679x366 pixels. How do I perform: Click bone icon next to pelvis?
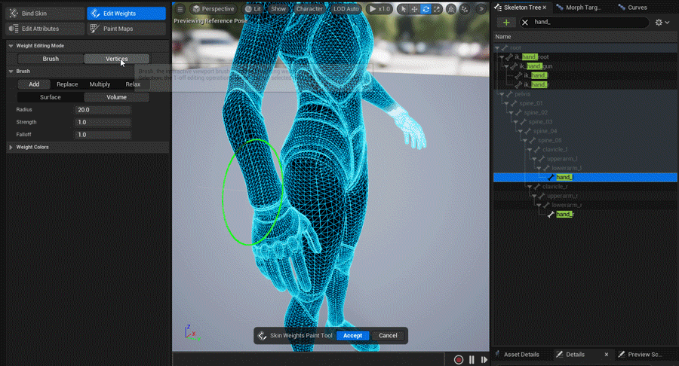(509, 94)
